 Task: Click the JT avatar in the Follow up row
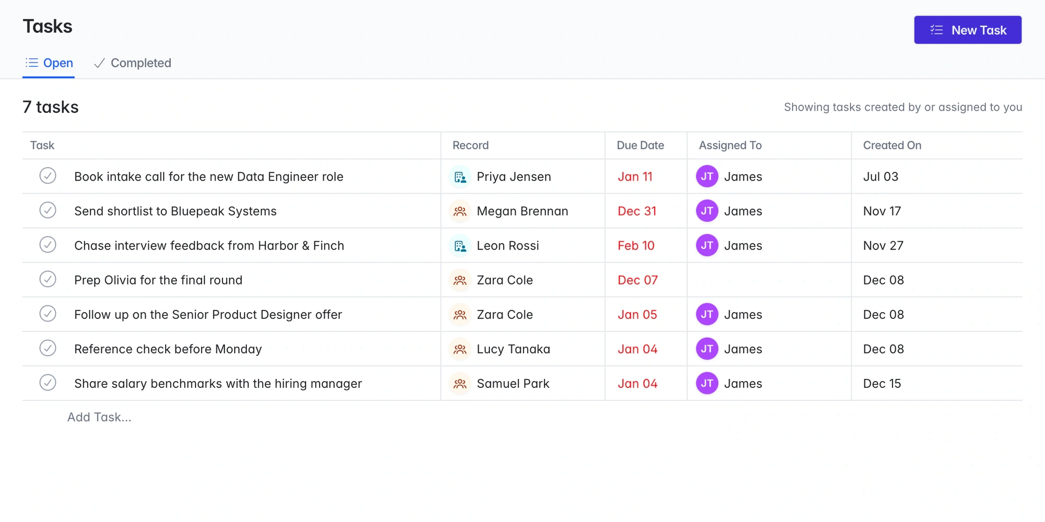coord(707,314)
